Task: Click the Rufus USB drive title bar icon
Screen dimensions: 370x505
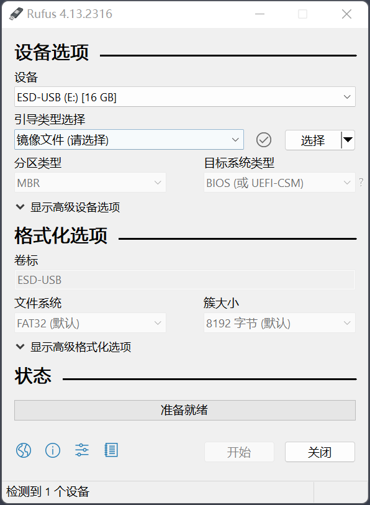Action: 15,14
